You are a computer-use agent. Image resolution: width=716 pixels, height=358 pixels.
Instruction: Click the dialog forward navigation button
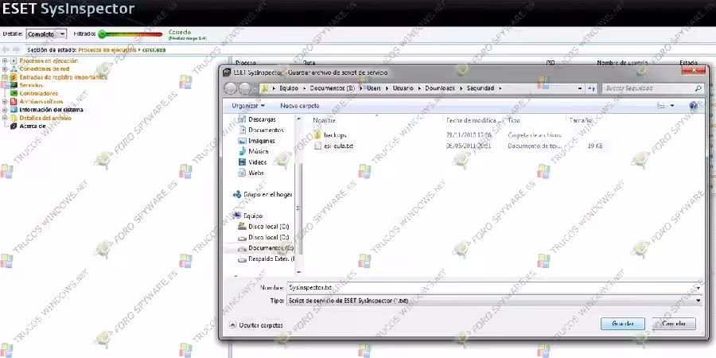[x=245, y=88]
